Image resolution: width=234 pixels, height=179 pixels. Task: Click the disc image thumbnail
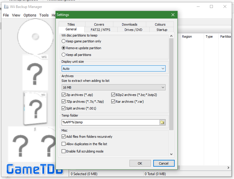[35, 37]
